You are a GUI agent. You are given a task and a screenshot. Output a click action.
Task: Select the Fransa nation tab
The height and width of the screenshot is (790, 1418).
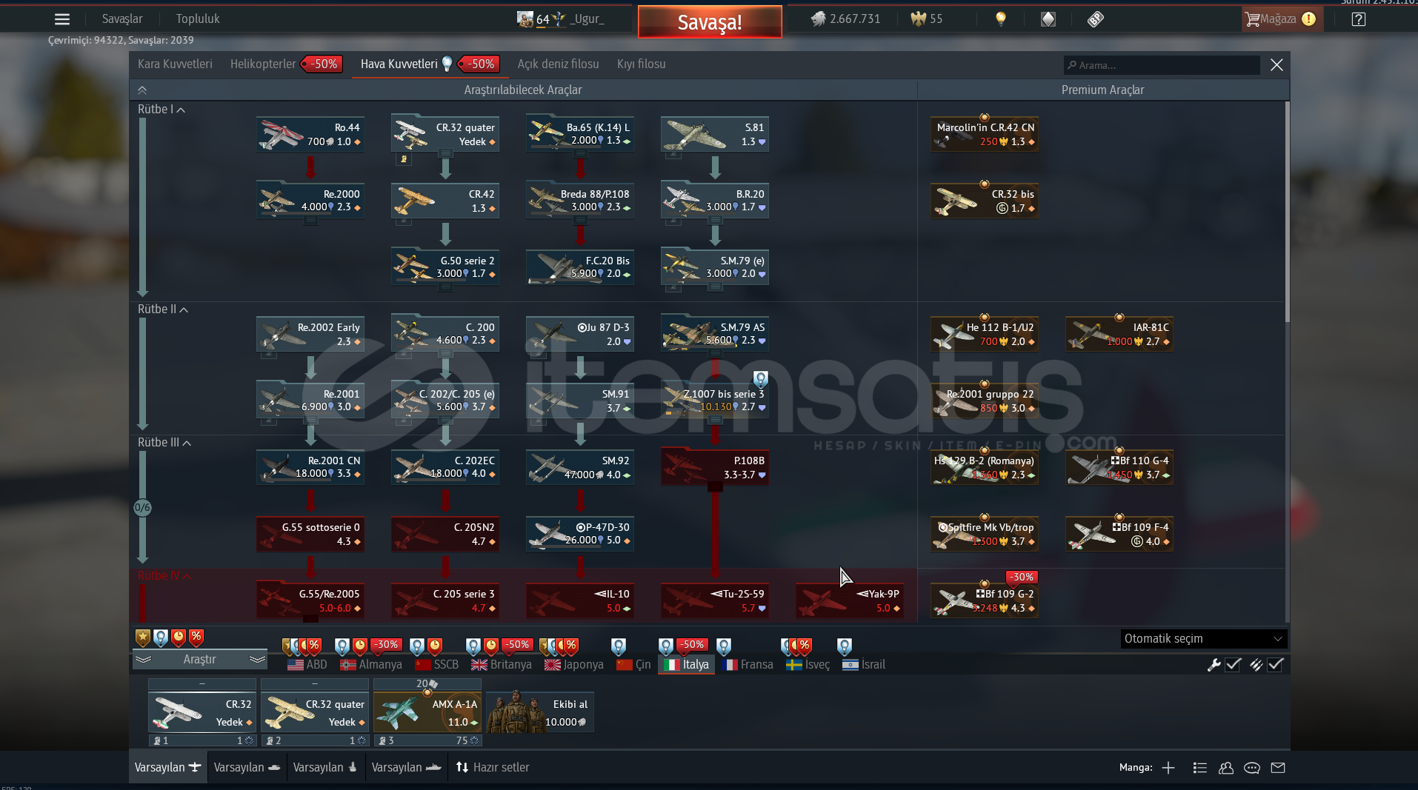[x=747, y=665]
